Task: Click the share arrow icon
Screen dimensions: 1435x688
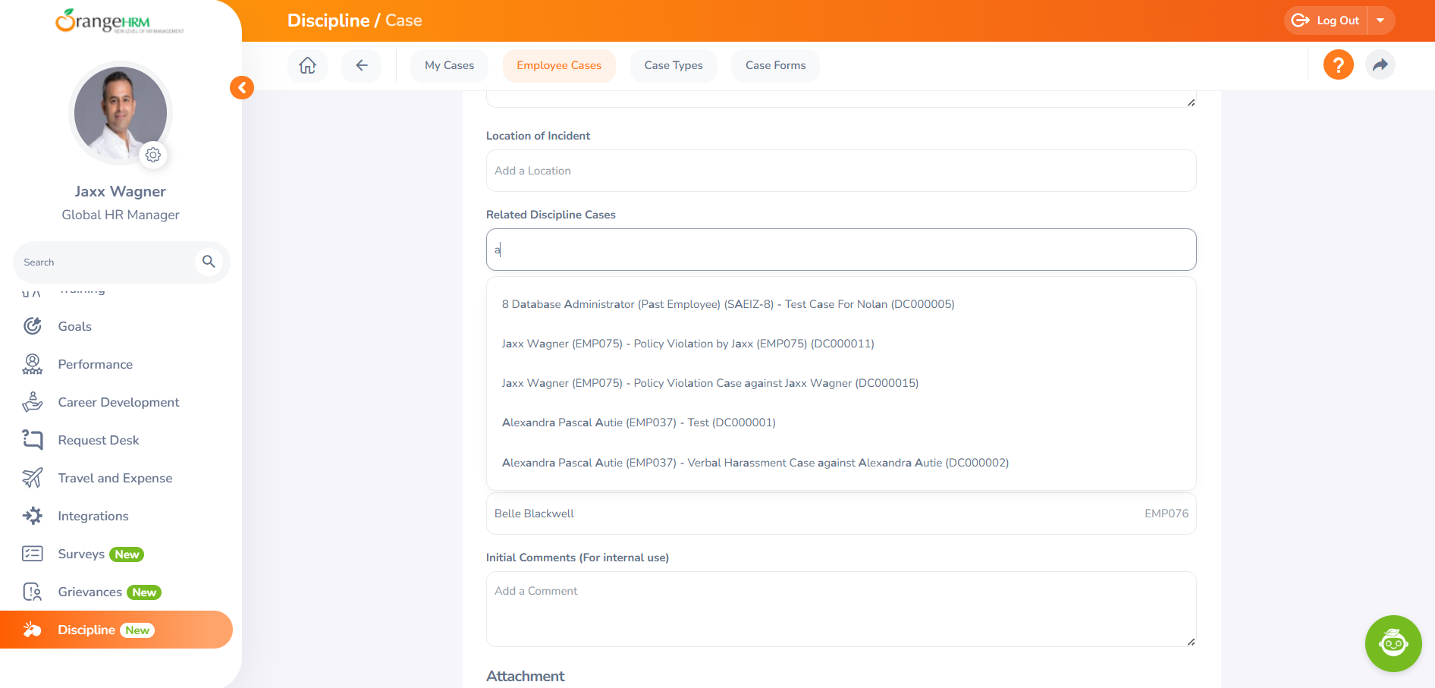Action: tap(1380, 65)
